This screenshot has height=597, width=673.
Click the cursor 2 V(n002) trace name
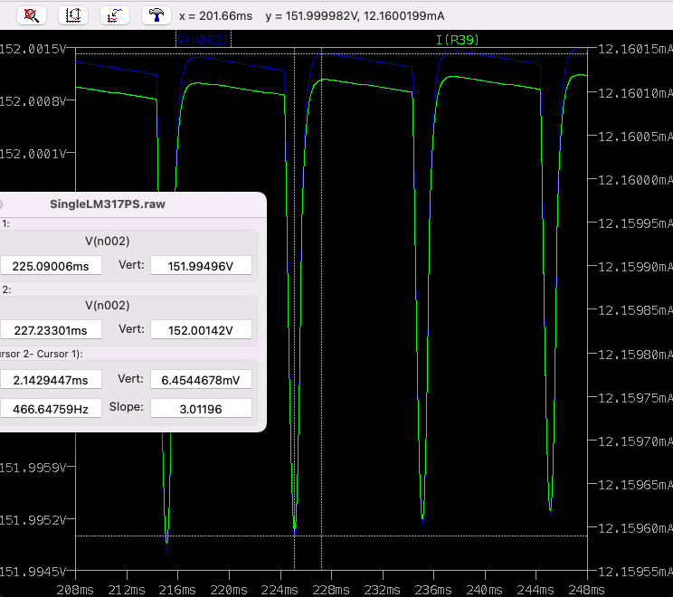(108, 305)
